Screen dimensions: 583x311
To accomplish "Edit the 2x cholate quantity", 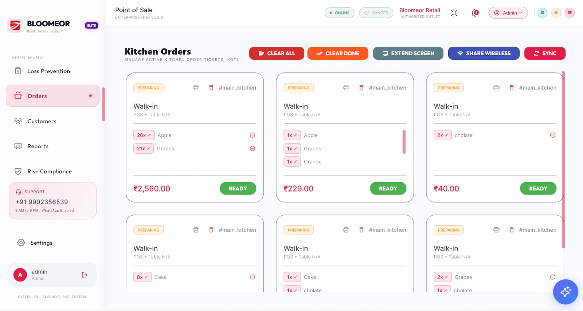I will point(443,135).
